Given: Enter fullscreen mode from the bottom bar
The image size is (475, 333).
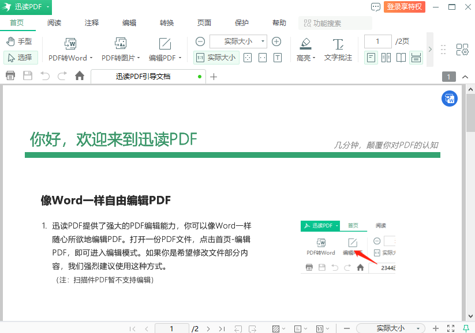Looking at the screenshot, I should point(451,328).
